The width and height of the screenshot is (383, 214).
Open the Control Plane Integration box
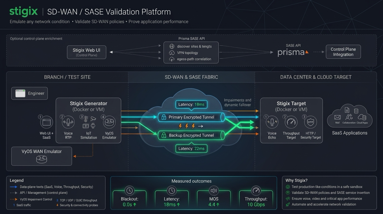(x=343, y=52)
